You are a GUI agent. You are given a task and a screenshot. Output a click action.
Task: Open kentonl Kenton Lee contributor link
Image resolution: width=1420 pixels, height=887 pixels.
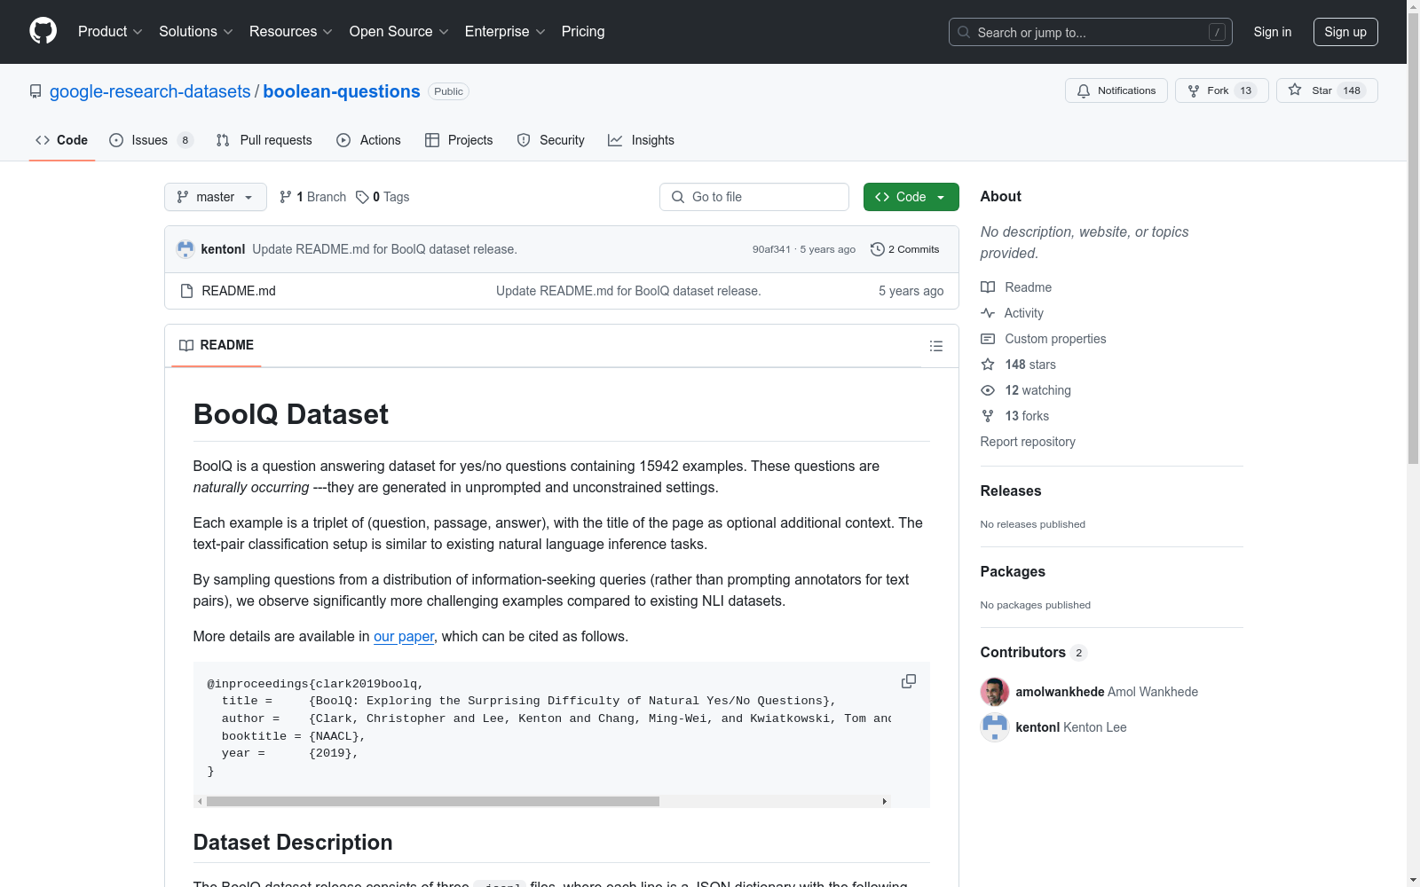pyautogui.click(x=1071, y=727)
